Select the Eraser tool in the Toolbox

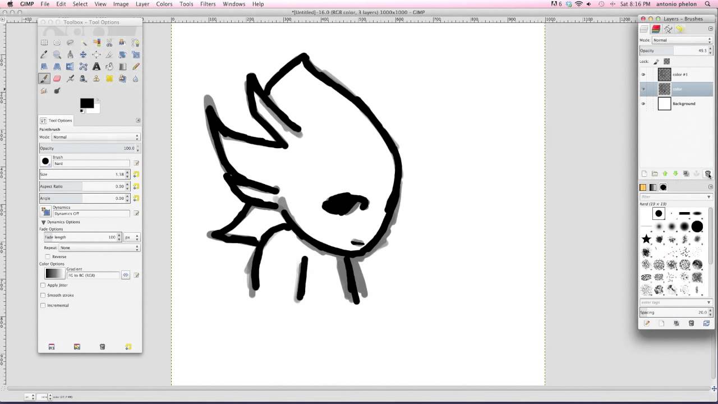(57, 78)
